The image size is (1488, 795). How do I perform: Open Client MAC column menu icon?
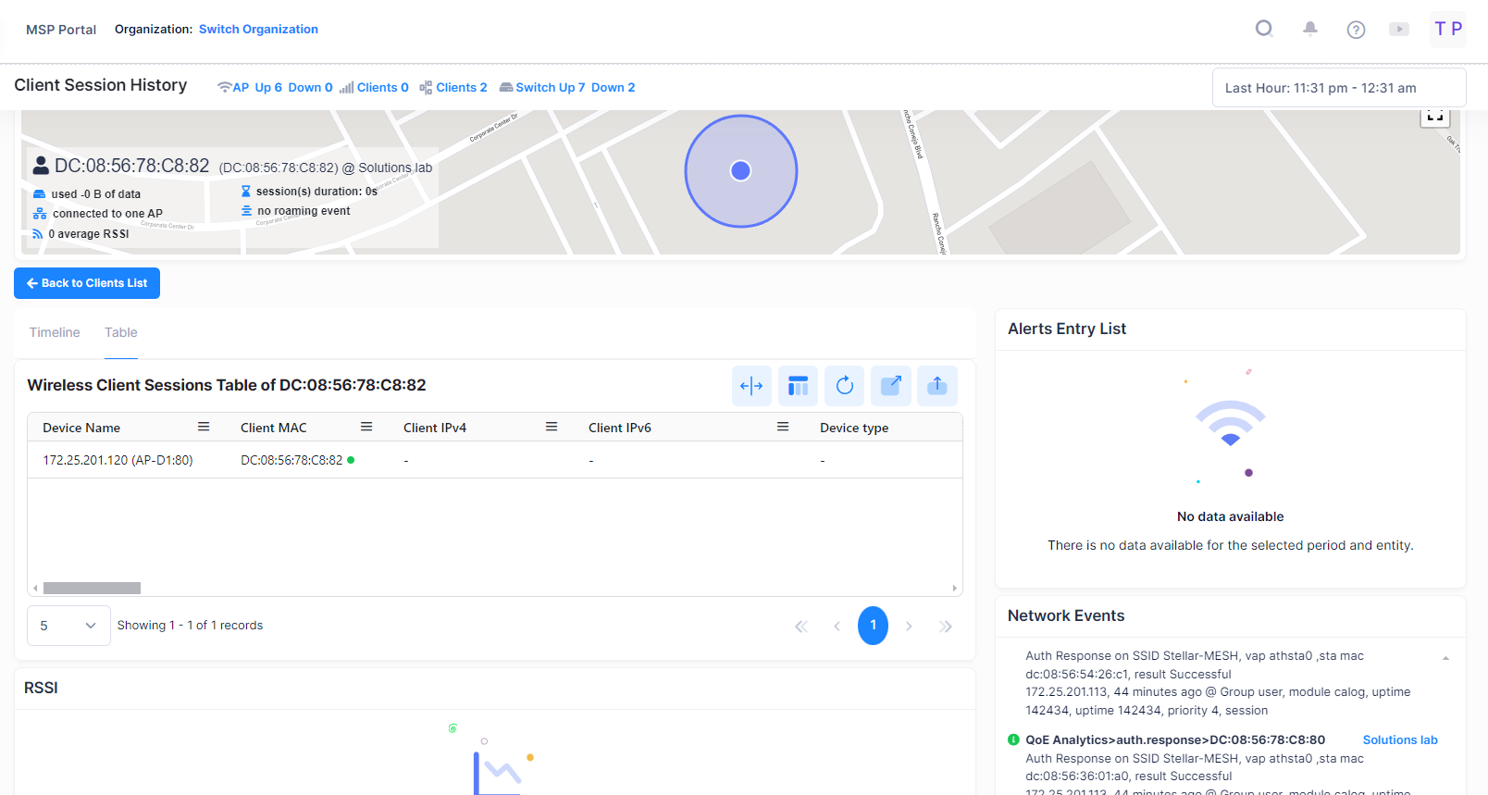[366, 427]
